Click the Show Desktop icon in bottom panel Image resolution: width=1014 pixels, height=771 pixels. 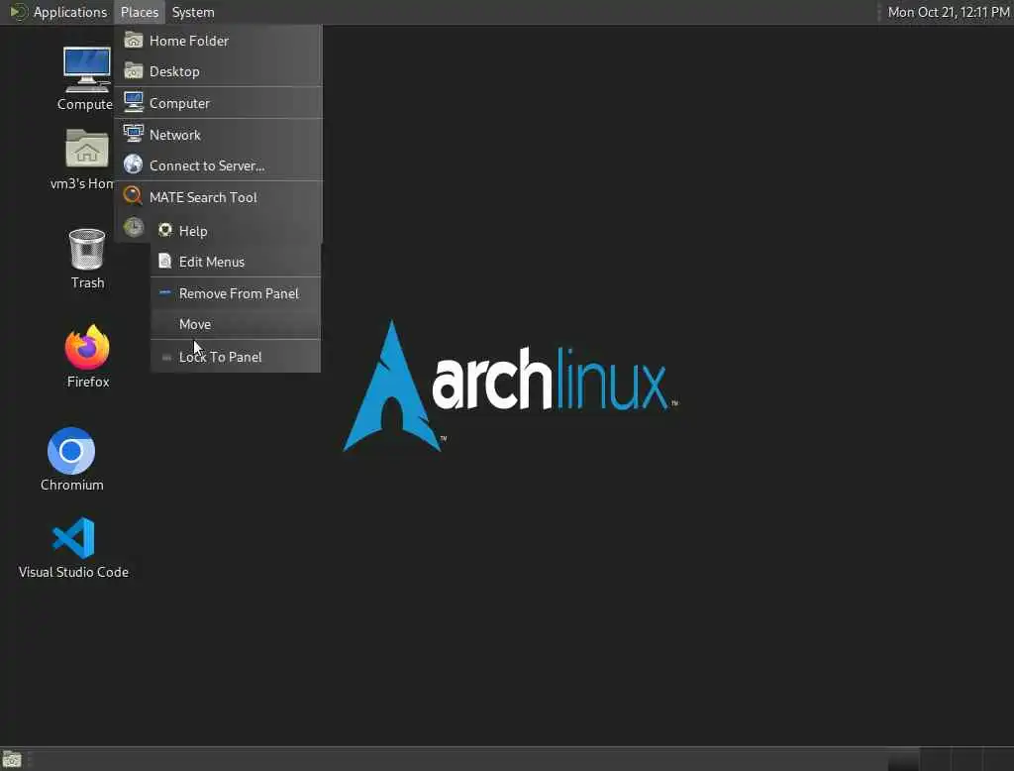coord(12,759)
